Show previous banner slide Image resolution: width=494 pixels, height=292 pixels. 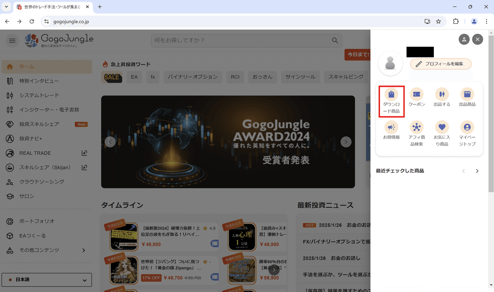[110, 142]
